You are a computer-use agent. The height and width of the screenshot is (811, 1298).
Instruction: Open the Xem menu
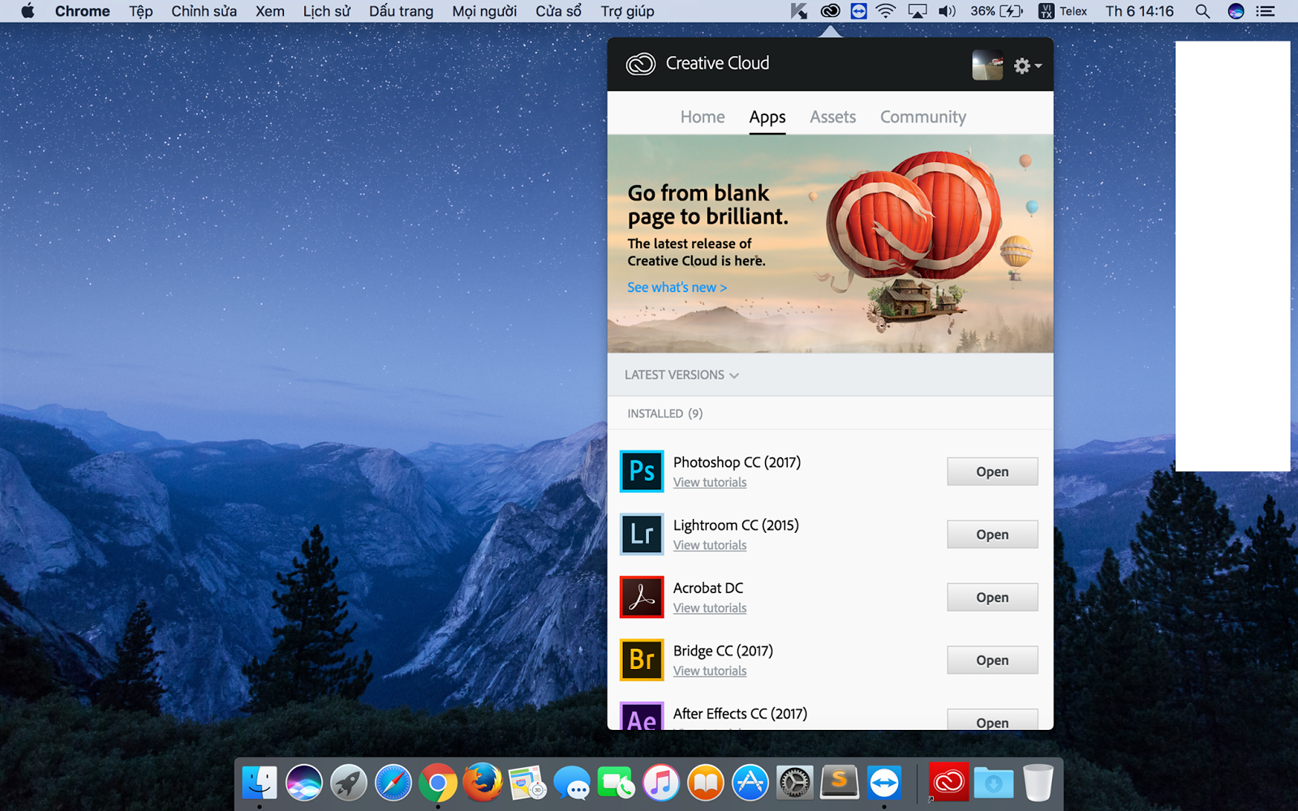coord(270,11)
